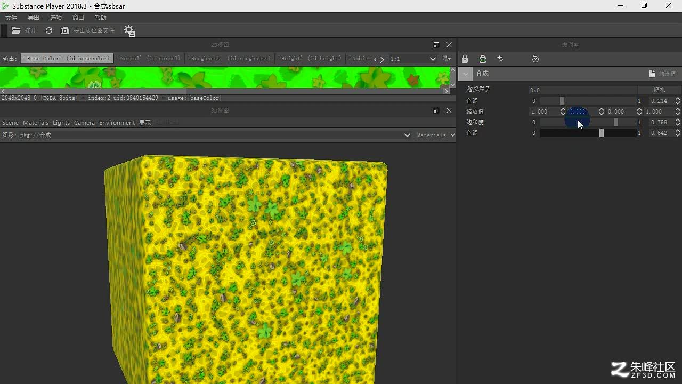Screen dimensions: 682x384
Task: Close the 3D视图 panel
Action: pyautogui.click(x=449, y=110)
